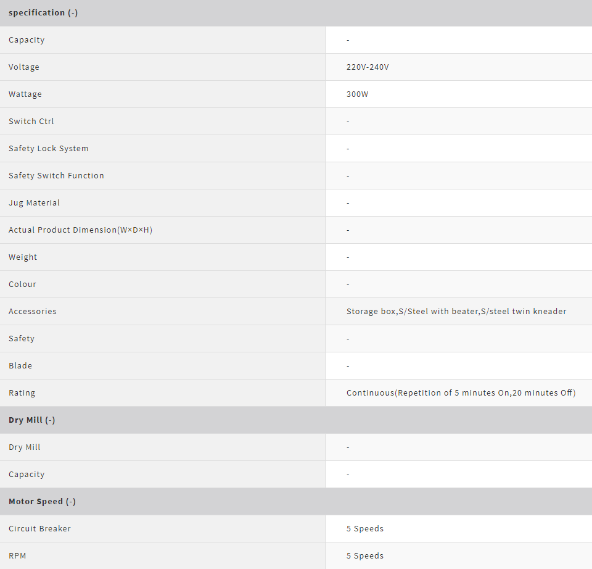This screenshot has height=569, width=592.
Task: Select the Safety Switch Function label
Action: [56, 176]
